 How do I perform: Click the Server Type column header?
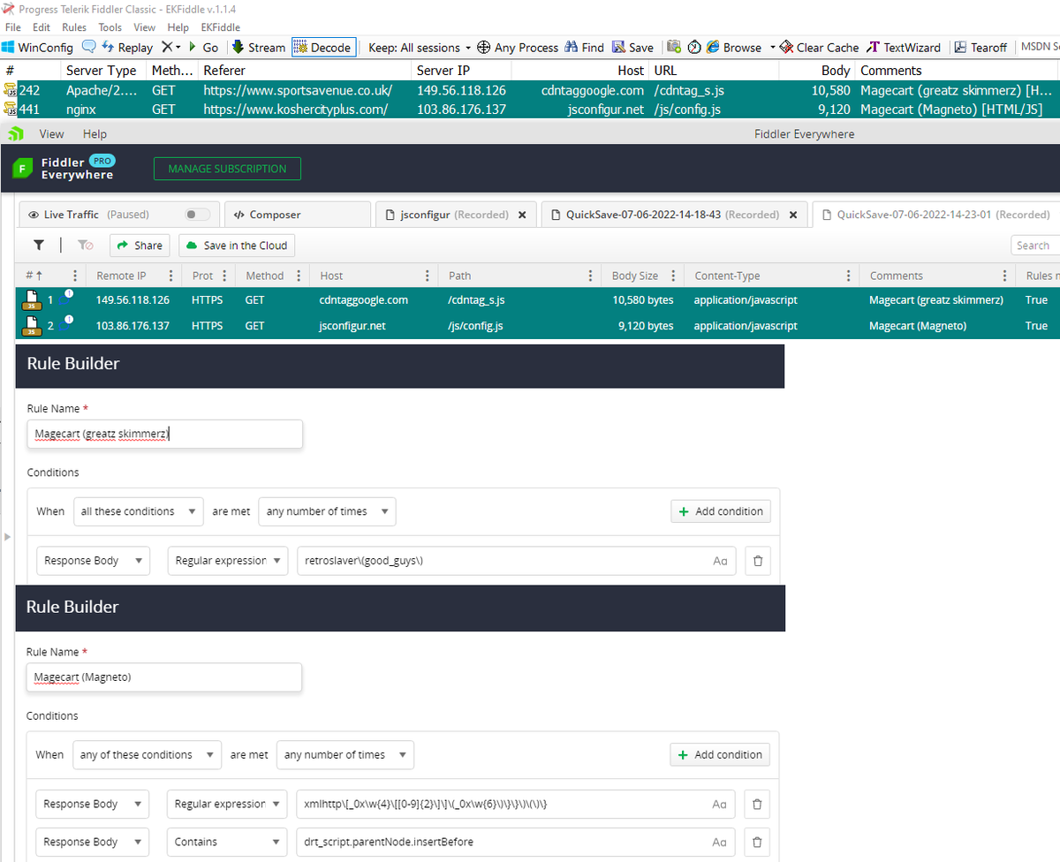coord(102,71)
